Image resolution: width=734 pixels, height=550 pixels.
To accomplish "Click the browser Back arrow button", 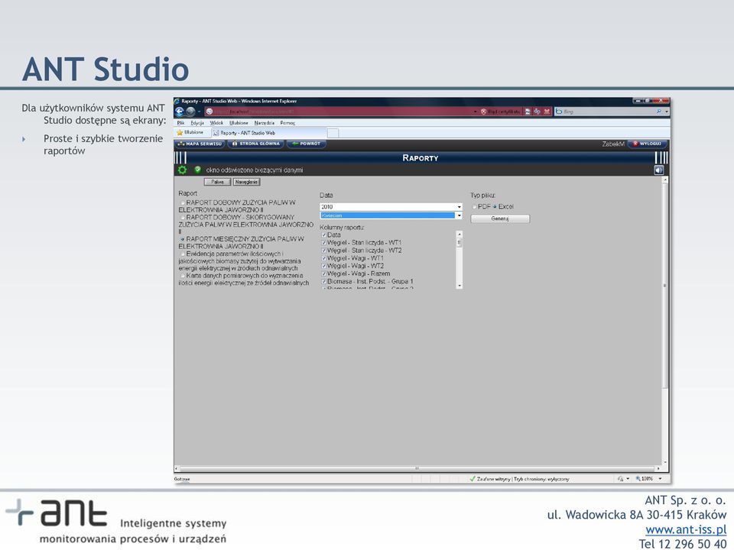I will (180, 112).
